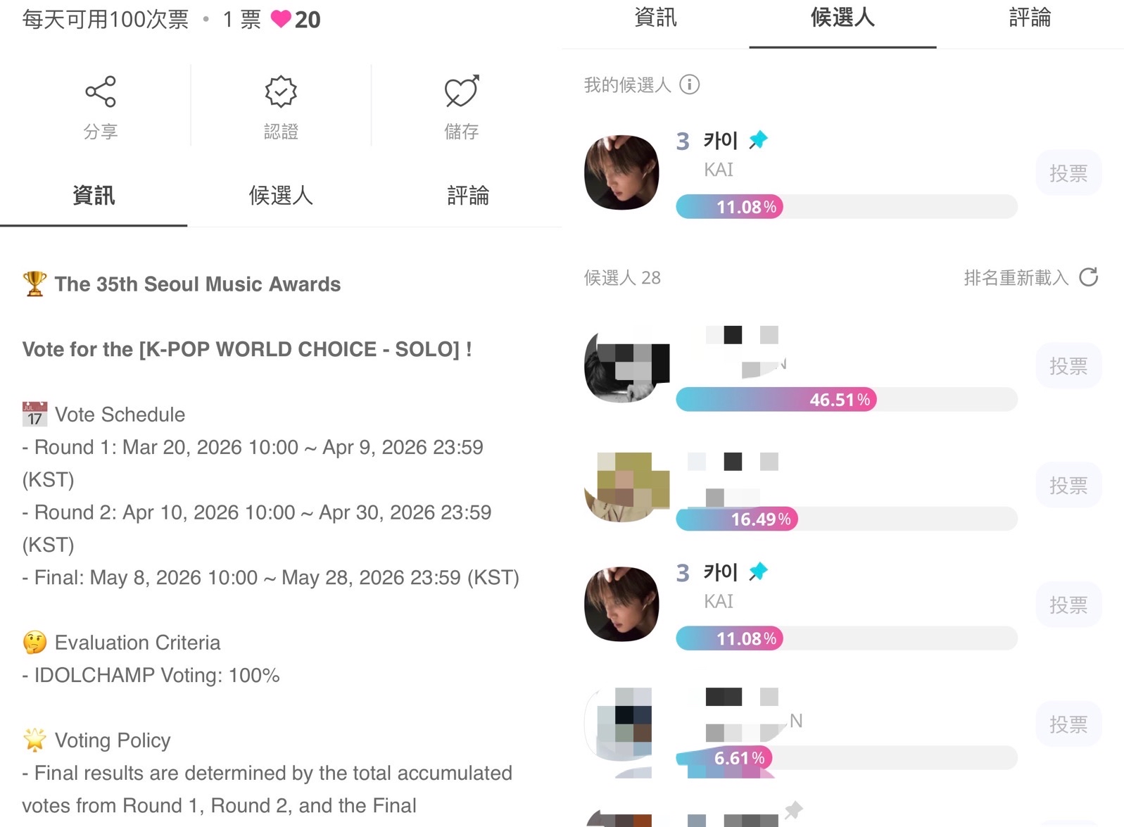
Task: Click the 46.51% vote progress bar
Action: click(846, 400)
